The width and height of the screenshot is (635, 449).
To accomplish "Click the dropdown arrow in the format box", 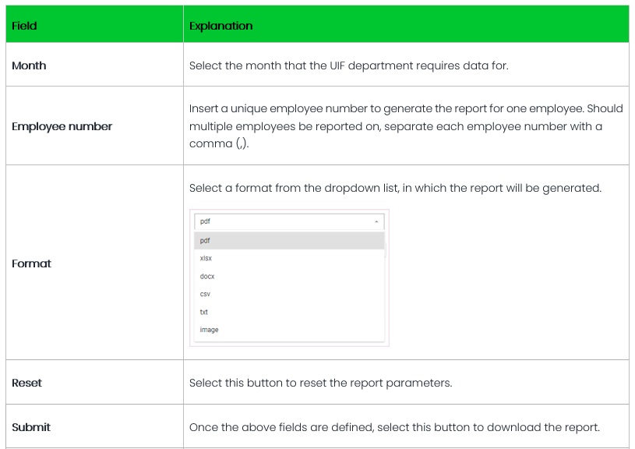I will 376,221.
